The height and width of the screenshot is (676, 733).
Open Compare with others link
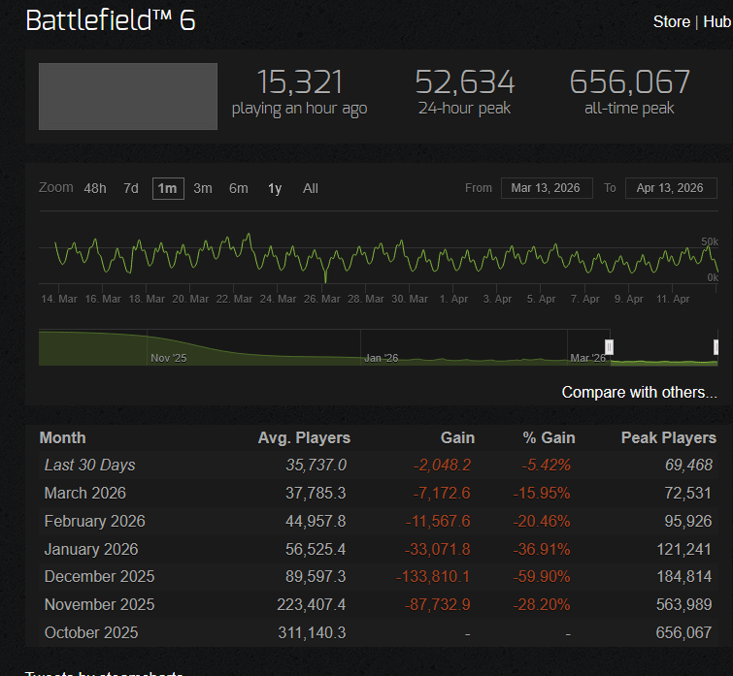(639, 392)
